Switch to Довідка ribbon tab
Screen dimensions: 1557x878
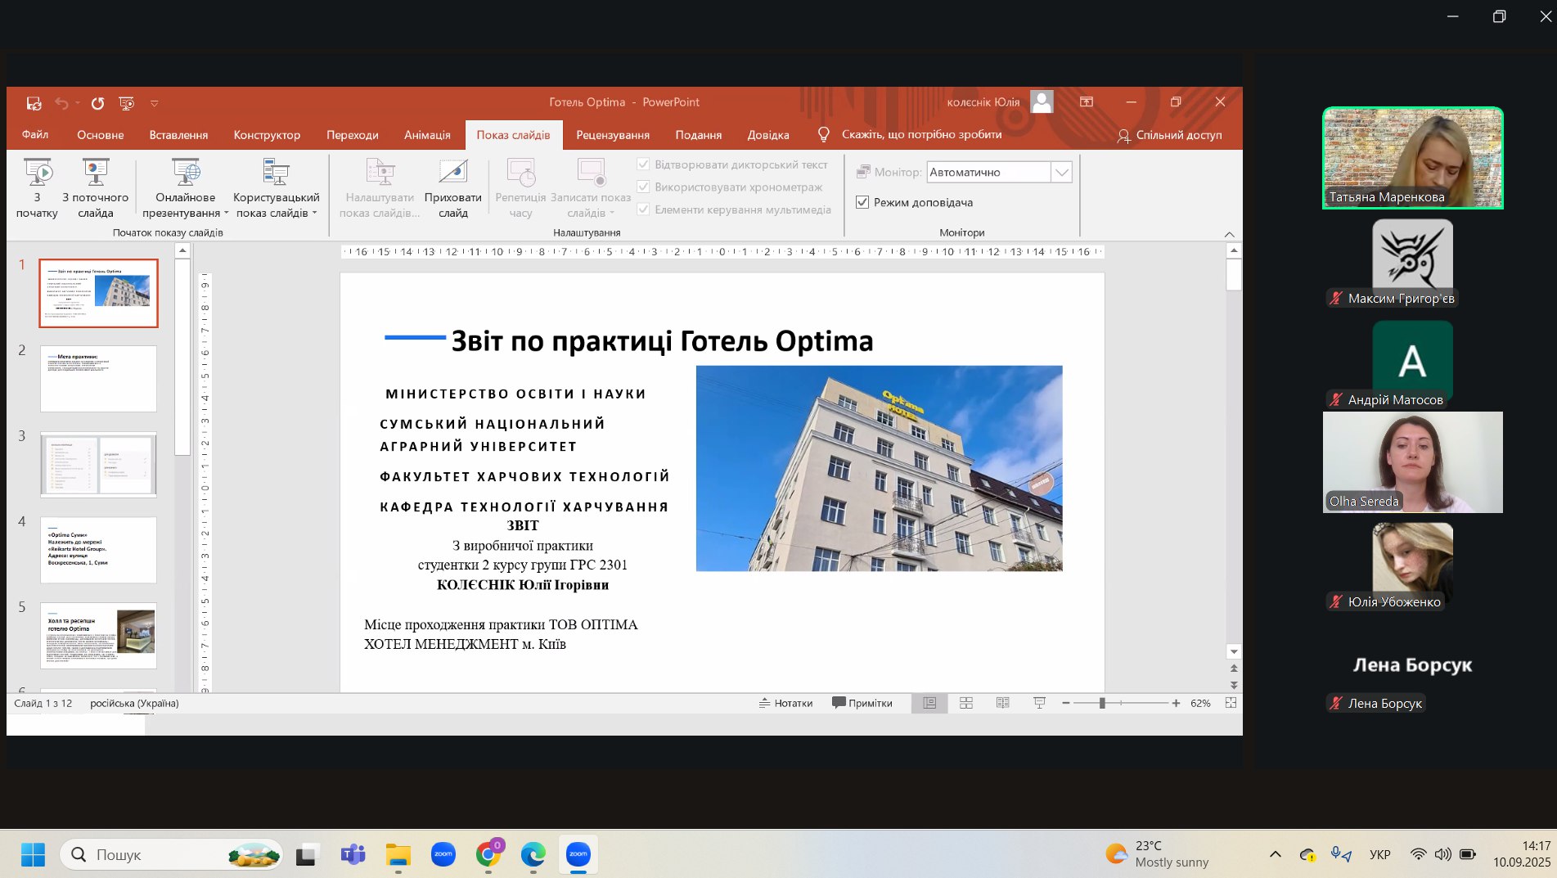(768, 134)
